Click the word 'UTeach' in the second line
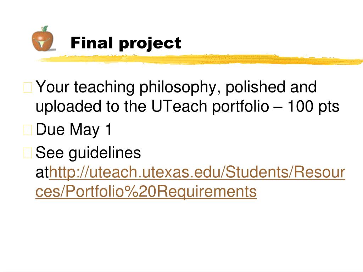Image resolution: width=363 pixels, height=272 pixels. pos(179,106)
